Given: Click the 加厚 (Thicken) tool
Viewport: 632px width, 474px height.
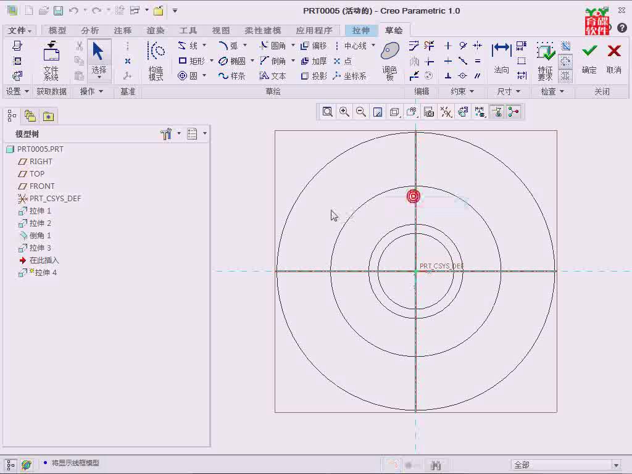Looking at the screenshot, I should [x=314, y=61].
